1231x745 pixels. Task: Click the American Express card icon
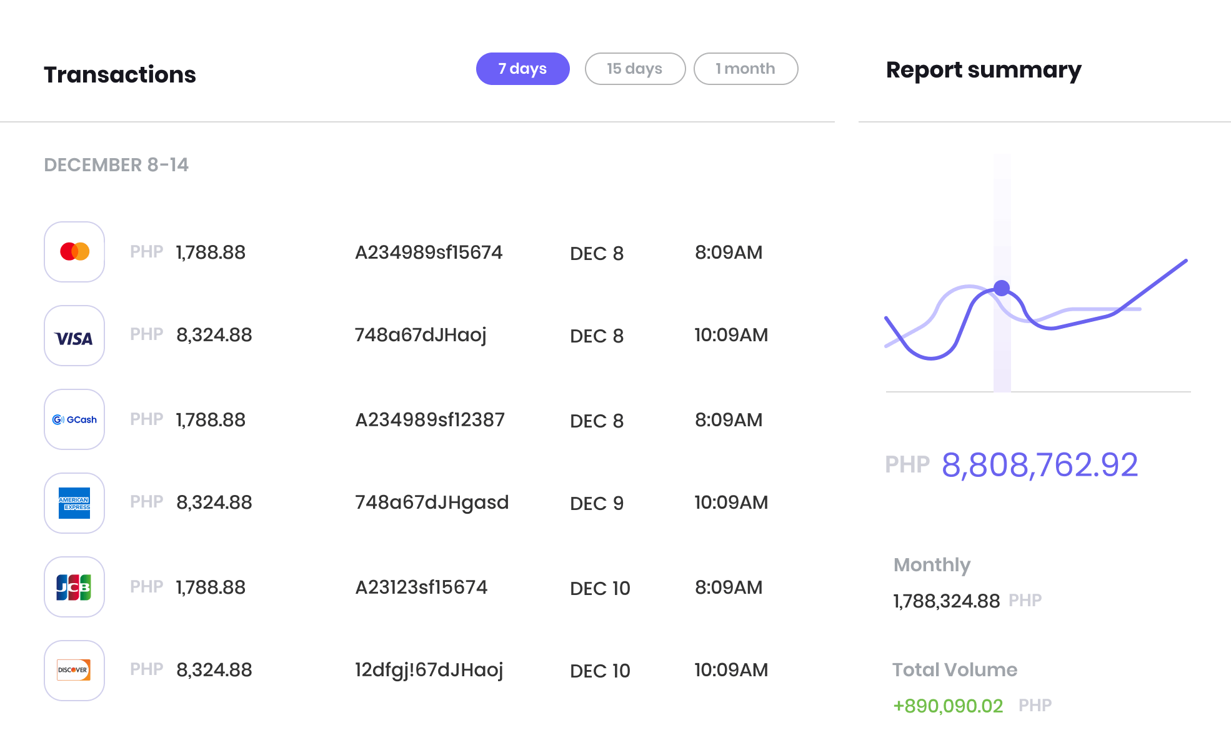[74, 503]
